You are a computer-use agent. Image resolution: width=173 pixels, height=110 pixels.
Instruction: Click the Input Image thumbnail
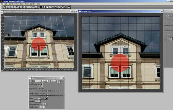coord(40,85)
